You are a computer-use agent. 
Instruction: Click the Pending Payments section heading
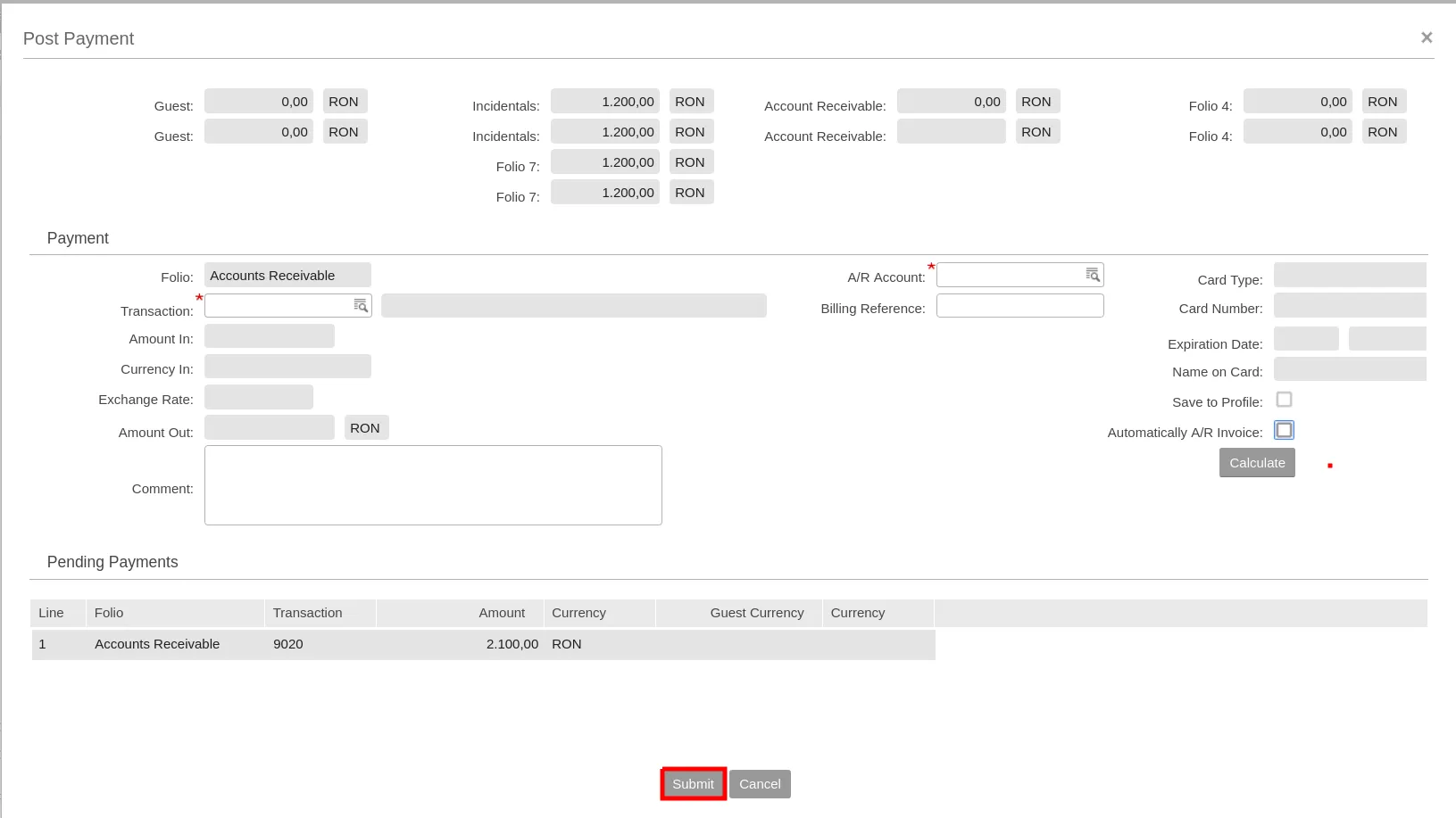[112, 562]
